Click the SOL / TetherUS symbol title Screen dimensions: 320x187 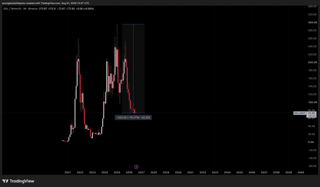[12, 8]
